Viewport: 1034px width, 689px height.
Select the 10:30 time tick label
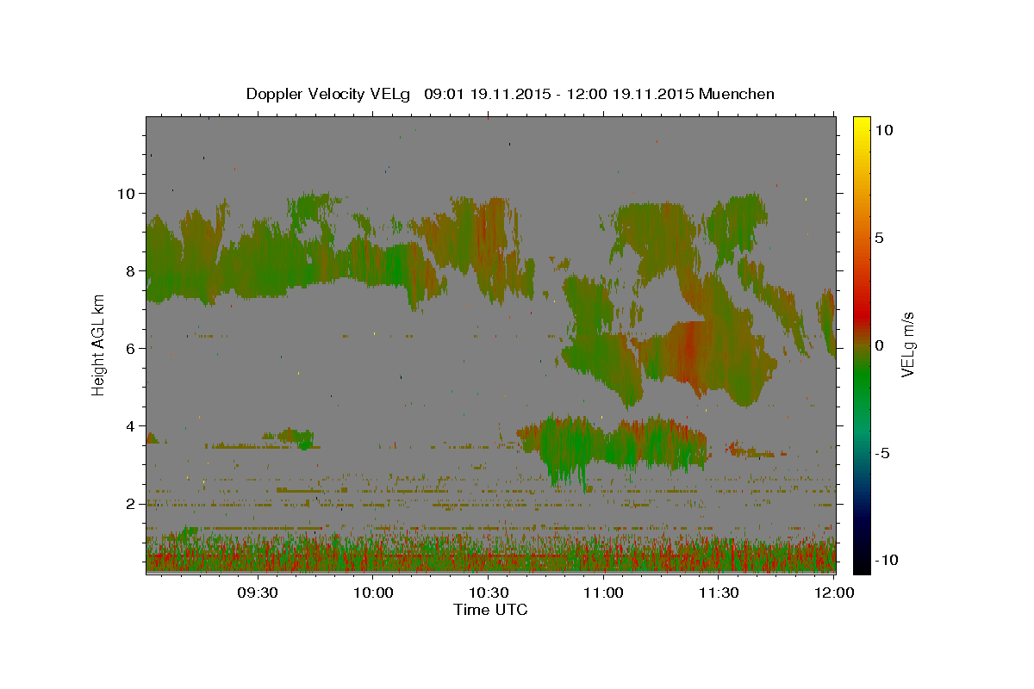(x=489, y=593)
